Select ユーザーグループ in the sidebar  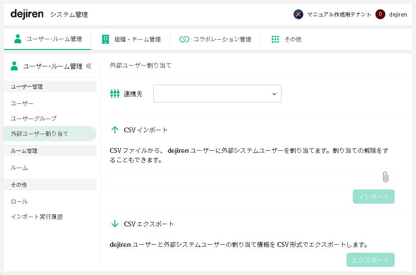33,119
